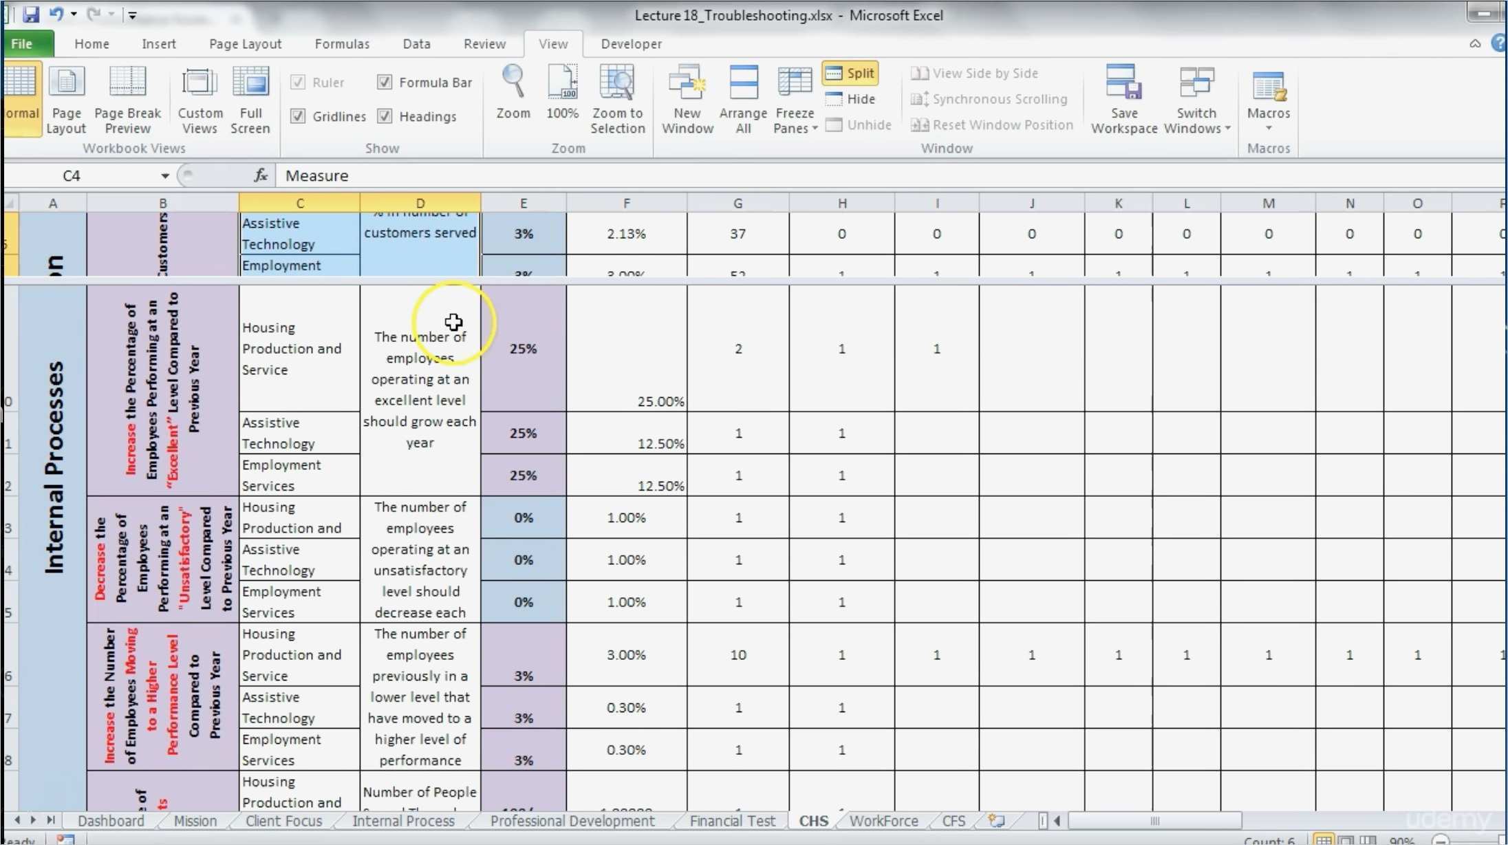Uncheck the Gridlines checkbox

coord(298,116)
